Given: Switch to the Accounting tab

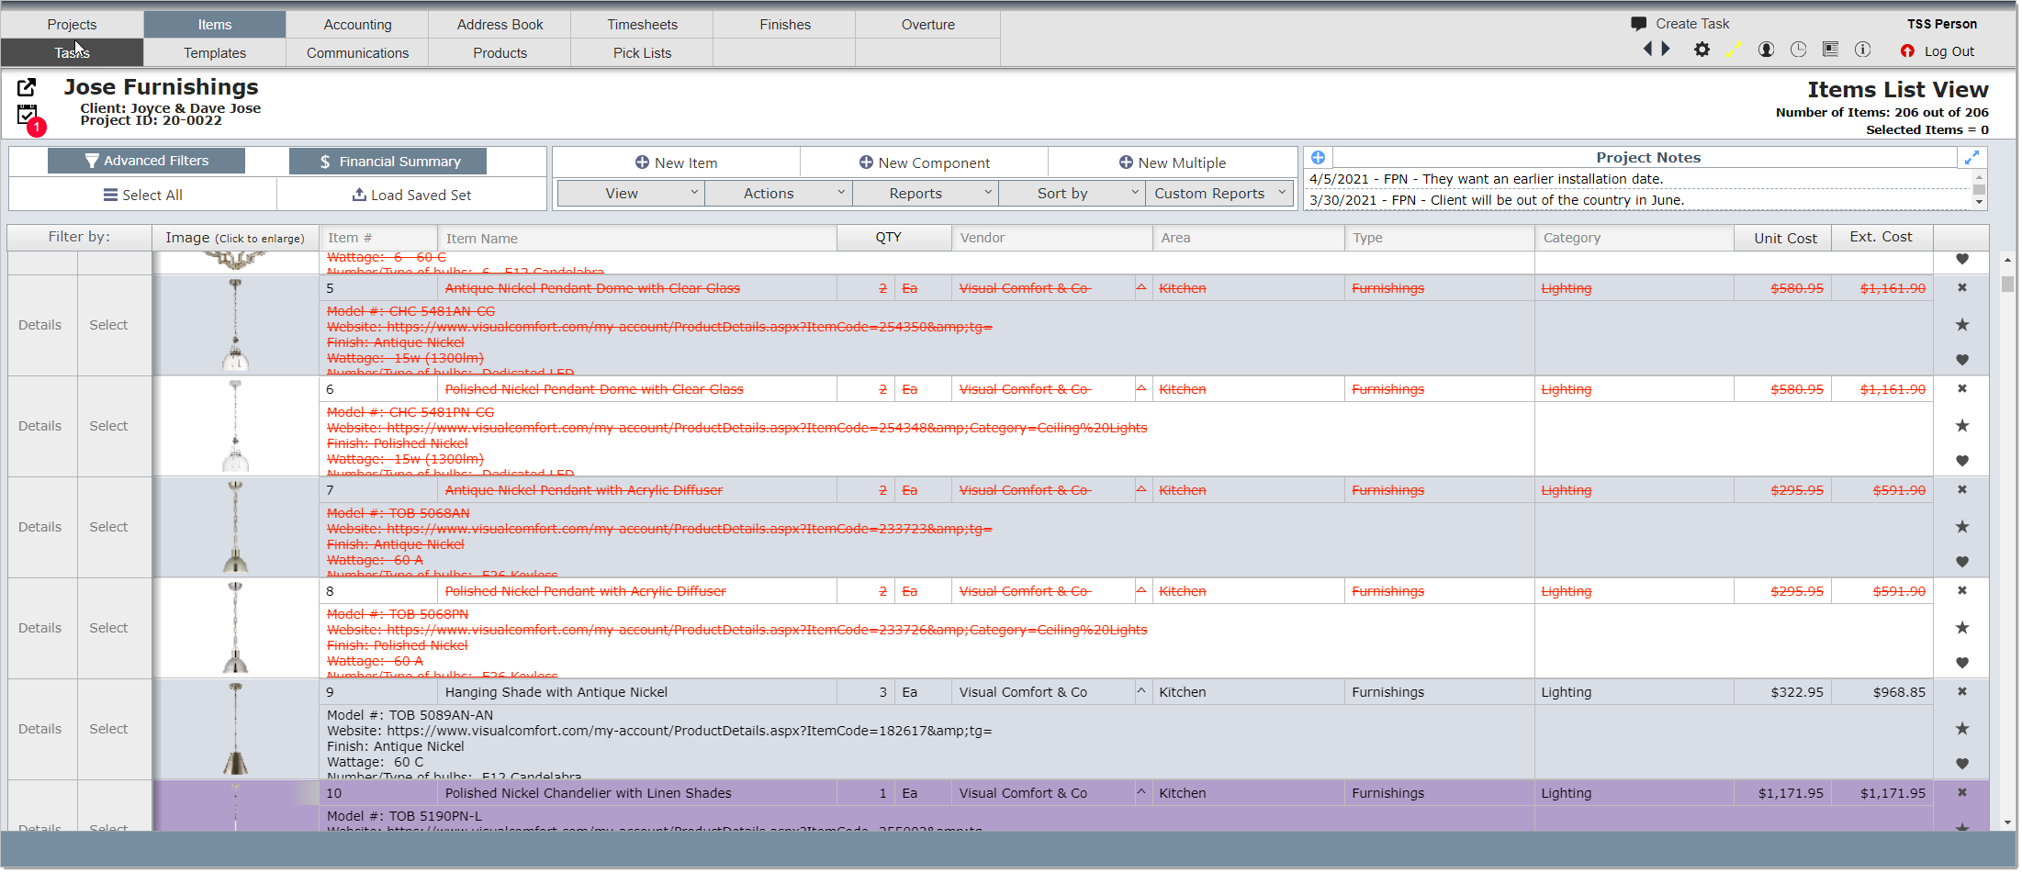Looking at the screenshot, I should pyautogui.click(x=357, y=25).
